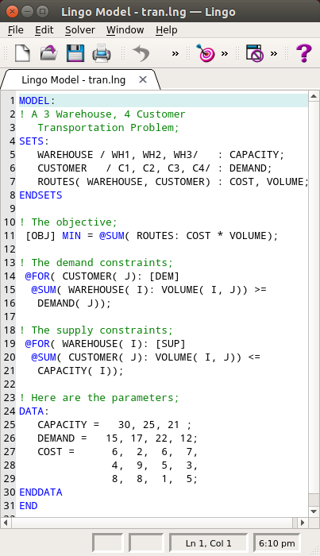Click the [OBJ] label on line 11
Screen dimensions: 320x556
40,235
